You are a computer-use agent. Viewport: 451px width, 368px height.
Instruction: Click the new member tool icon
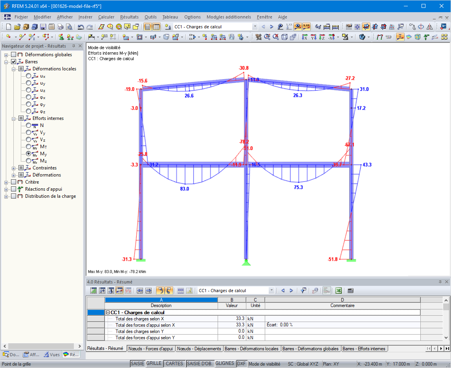[x=32, y=37]
